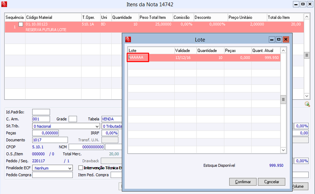
Task: Click the Validade 13/12/16 cell
Action: (185, 58)
